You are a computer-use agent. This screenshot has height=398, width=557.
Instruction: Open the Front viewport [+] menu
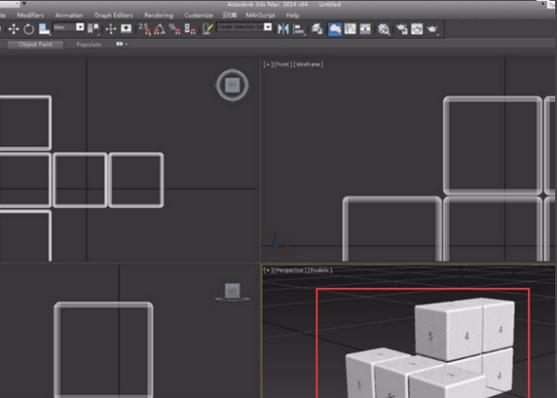267,64
